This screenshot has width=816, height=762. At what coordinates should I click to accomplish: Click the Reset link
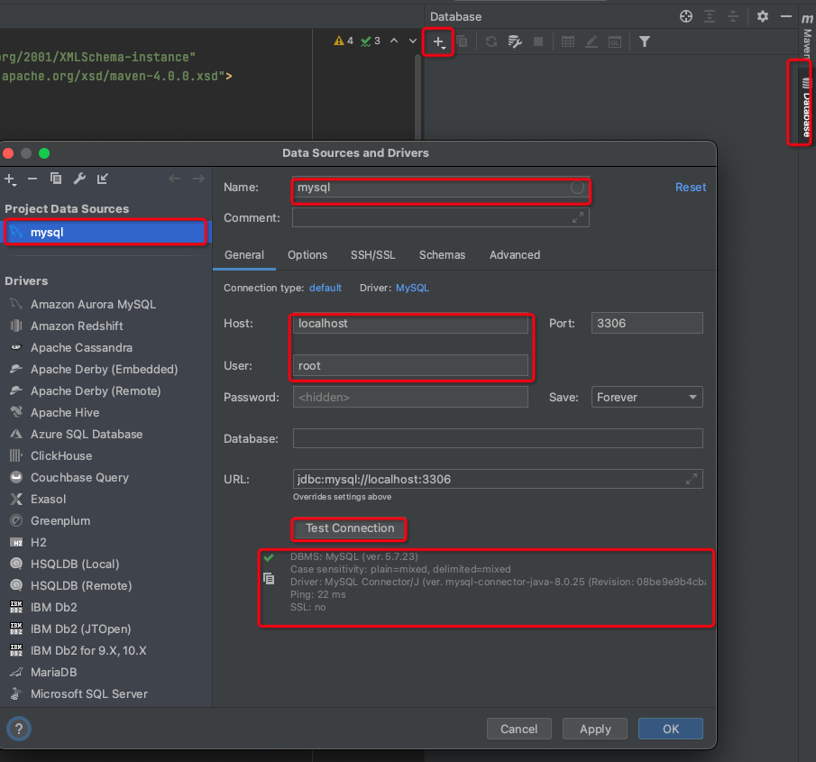[x=691, y=188]
